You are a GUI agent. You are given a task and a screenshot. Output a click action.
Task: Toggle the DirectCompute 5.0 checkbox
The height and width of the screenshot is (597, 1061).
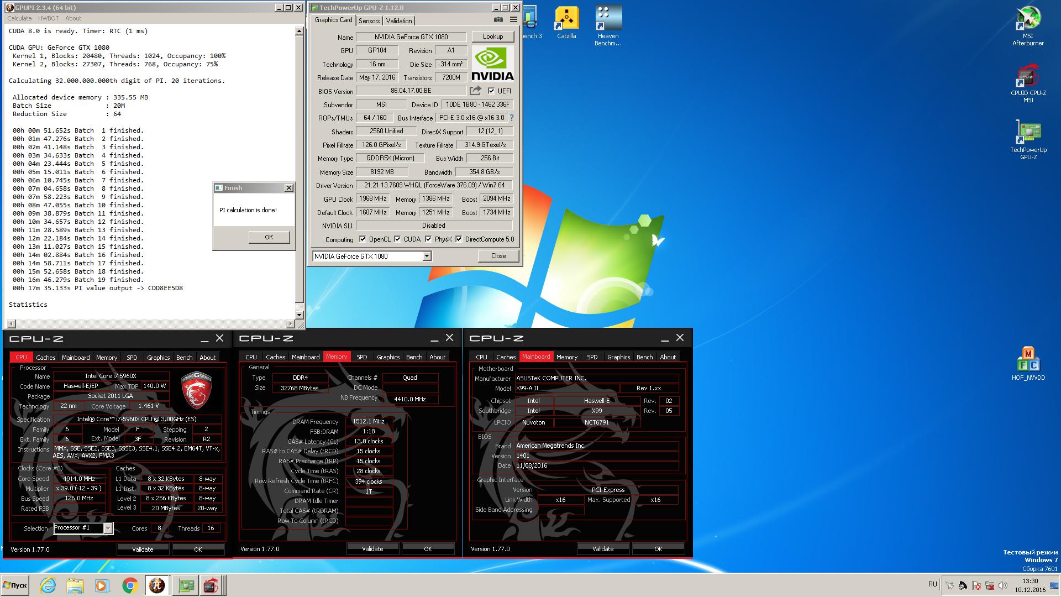pyautogui.click(x=459, y=239)
